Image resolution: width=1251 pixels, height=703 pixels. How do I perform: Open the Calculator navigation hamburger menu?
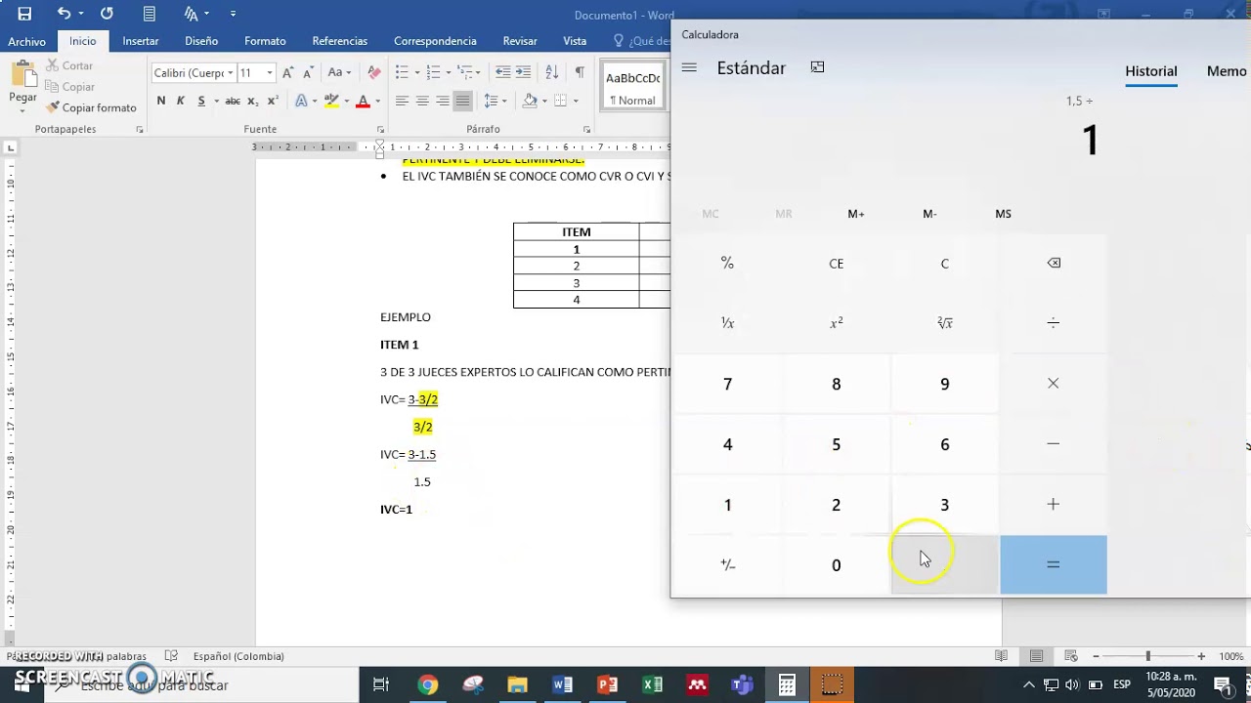point(689,67)
